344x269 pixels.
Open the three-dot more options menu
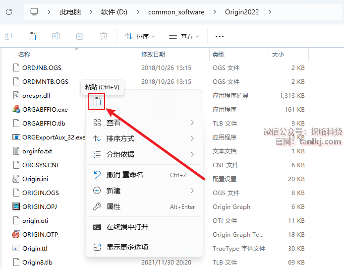click(220, 36)
